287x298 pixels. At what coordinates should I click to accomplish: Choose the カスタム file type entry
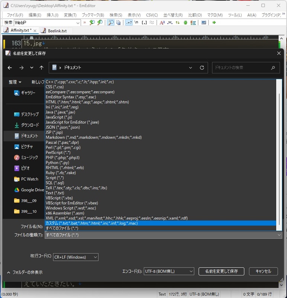click(x=161, y=223)
